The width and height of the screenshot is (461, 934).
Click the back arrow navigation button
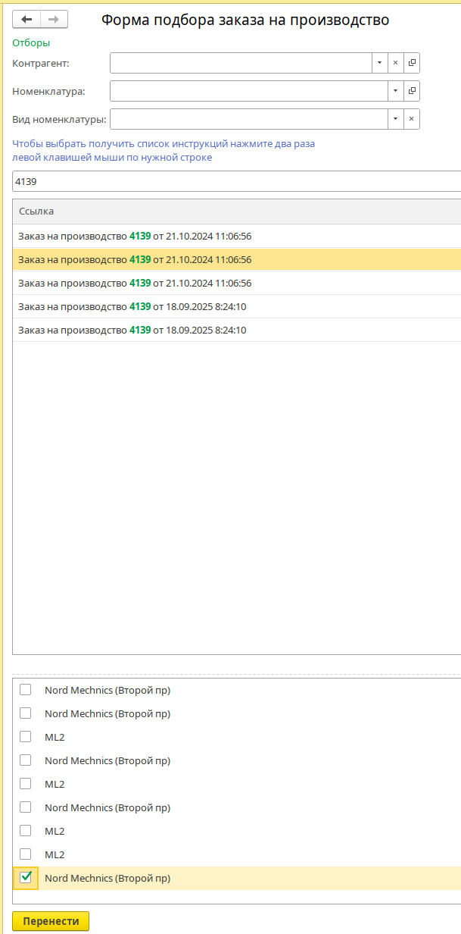26,20
